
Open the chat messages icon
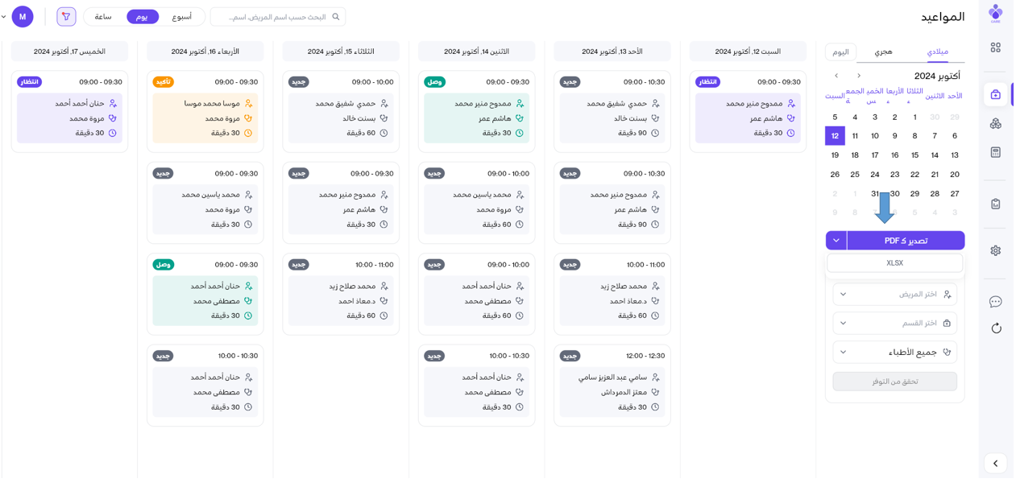tap(996, 302)
